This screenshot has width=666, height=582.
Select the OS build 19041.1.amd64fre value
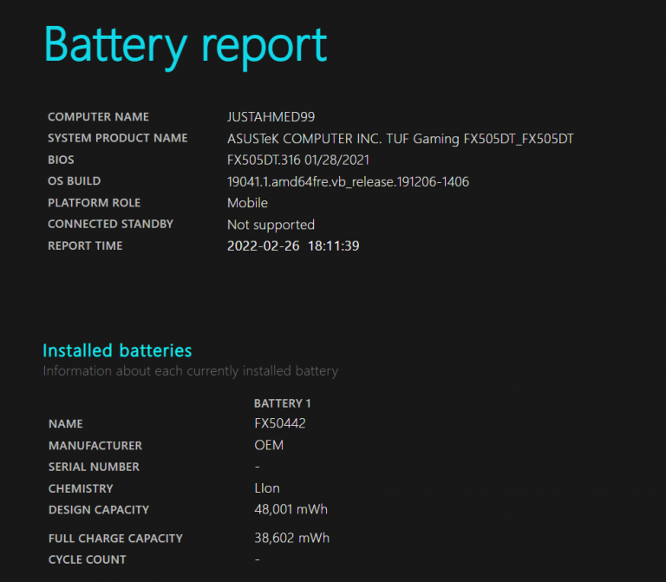coord(348,181)
